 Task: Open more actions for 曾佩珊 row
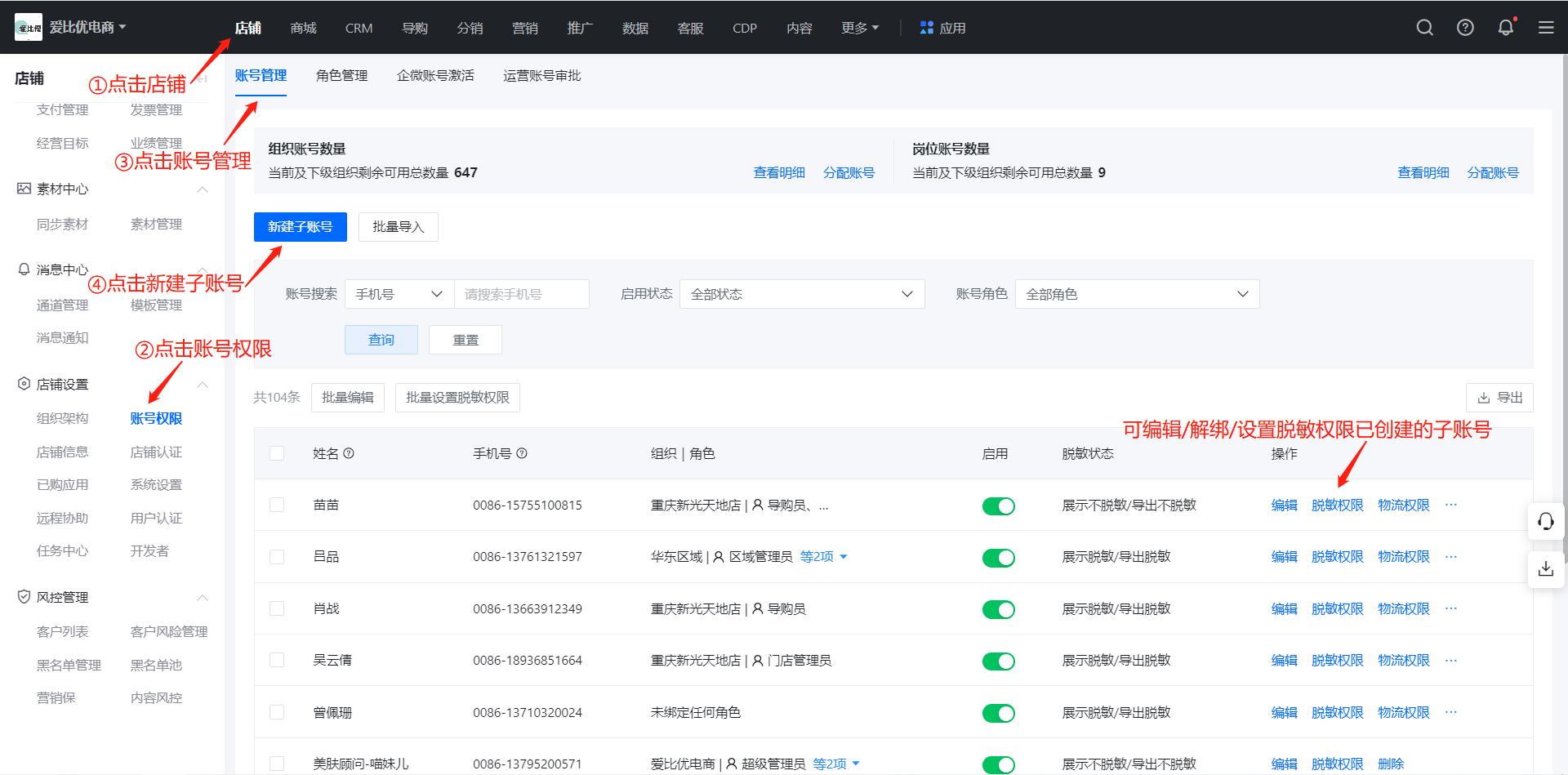click(1451, 712)
